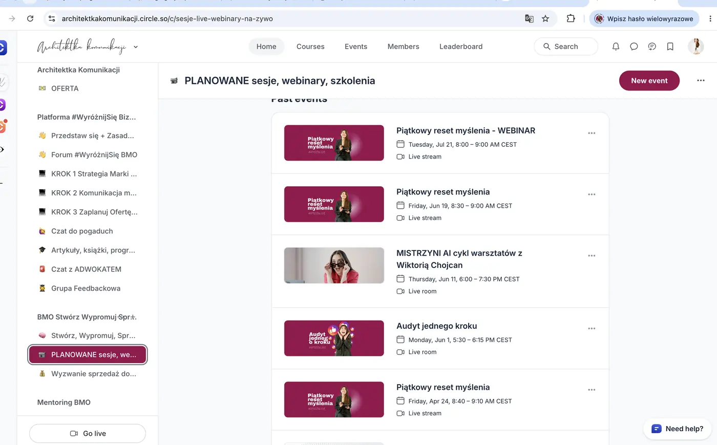Select PLANOWANE sesje, we... sidebar item

point(88,354)
